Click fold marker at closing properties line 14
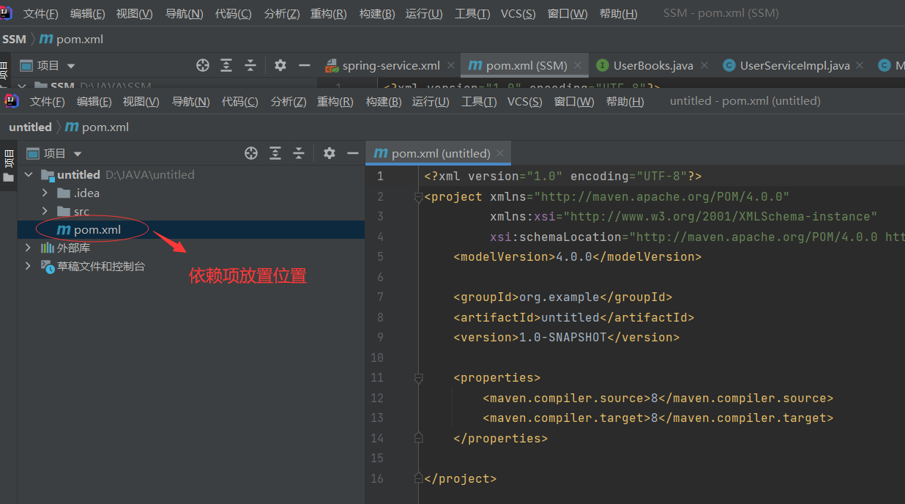Image resolution: width=905 pixels, height=504 pixels. click(418, 437)
